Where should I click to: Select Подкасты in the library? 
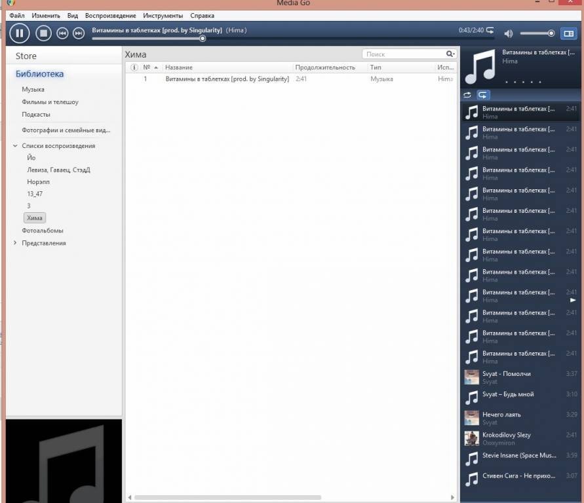(x=36, y=115)
